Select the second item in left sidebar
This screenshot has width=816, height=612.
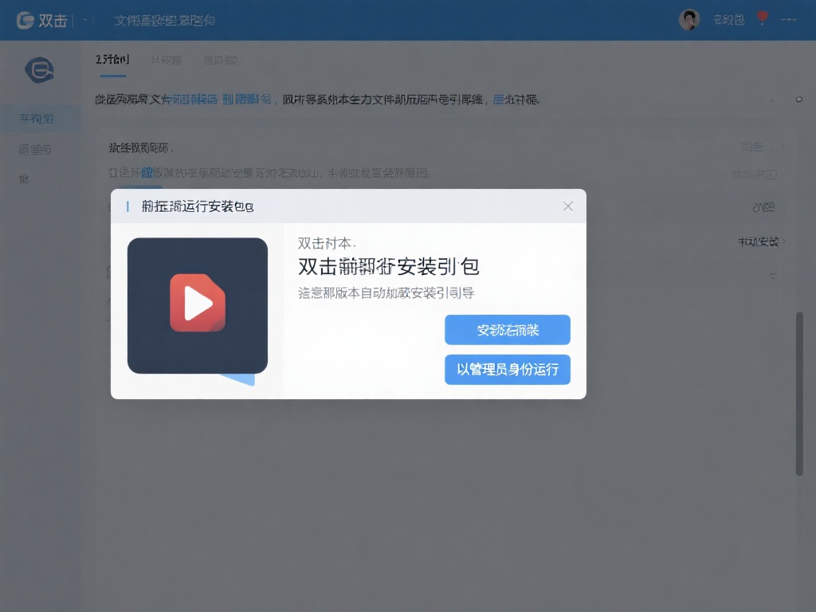[x=35, y=149]
